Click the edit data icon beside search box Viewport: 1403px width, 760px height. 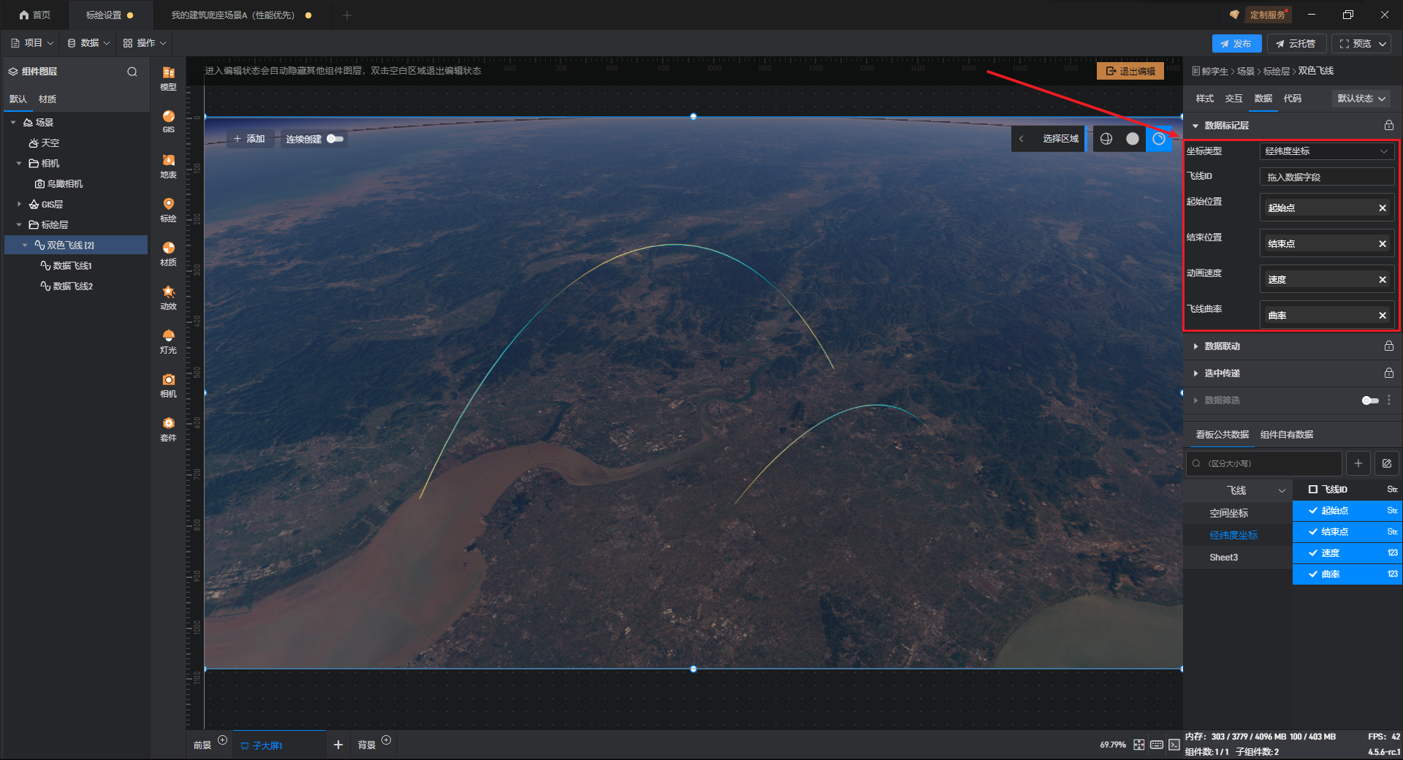point(1386,463)
